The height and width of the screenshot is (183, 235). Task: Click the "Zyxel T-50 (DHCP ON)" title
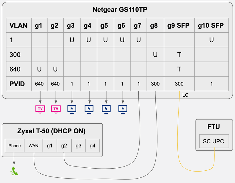51,131
